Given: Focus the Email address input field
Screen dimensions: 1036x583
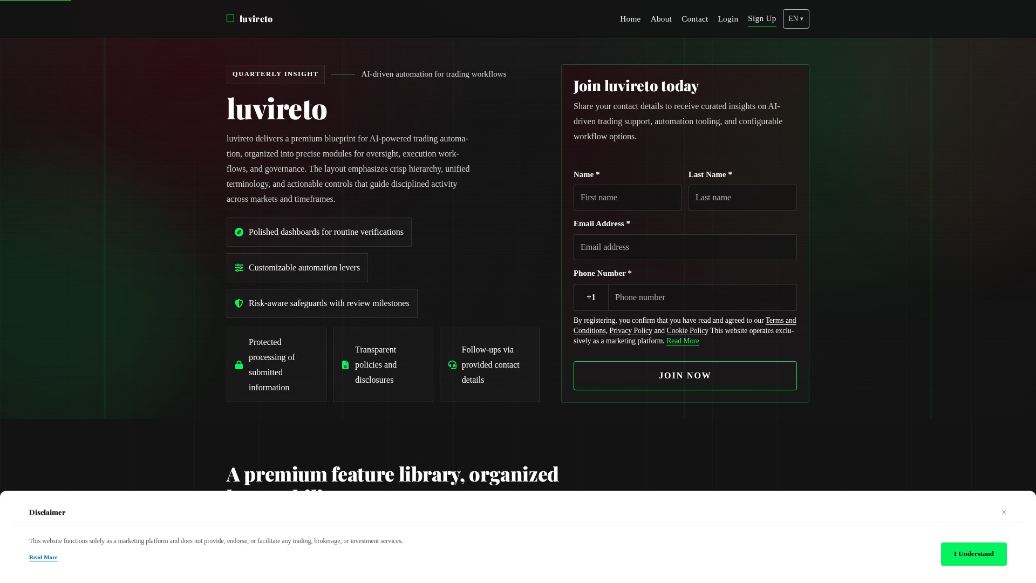Looking at the screenshot, I should (685, 247).
